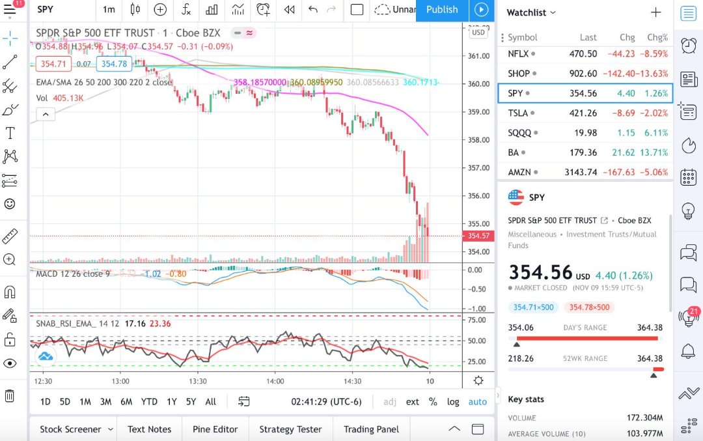This screenshot has width=703, height=441.
Task: Select the Text drawing tool
Action: coord(10,133)
